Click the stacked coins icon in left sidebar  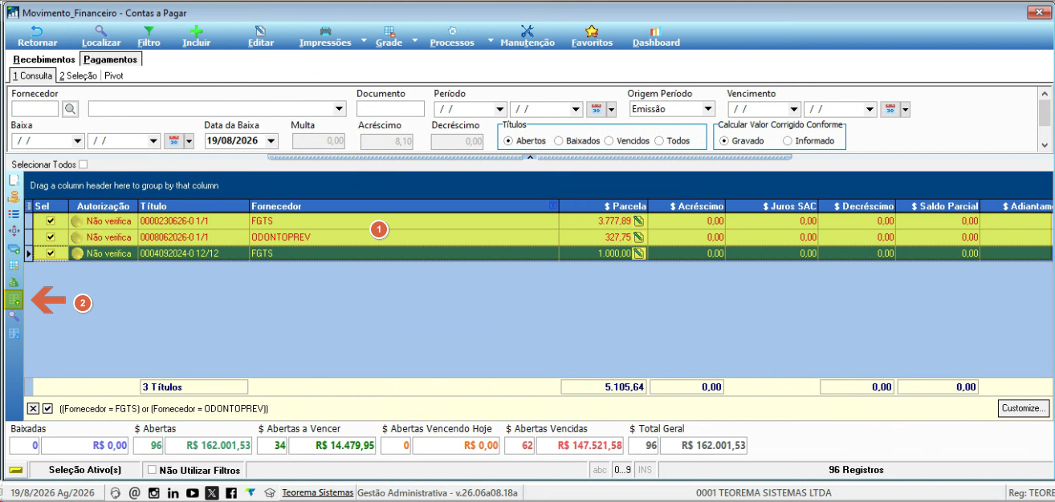[14, 196]
